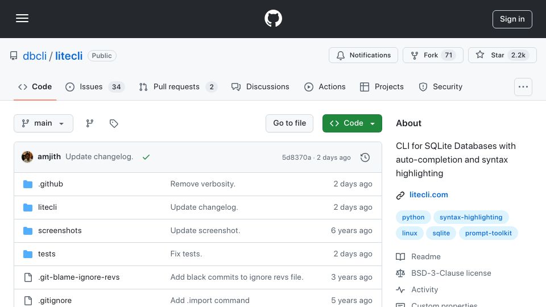
Task: Go to the Discussions tab
Action: (x=260, y=86)
